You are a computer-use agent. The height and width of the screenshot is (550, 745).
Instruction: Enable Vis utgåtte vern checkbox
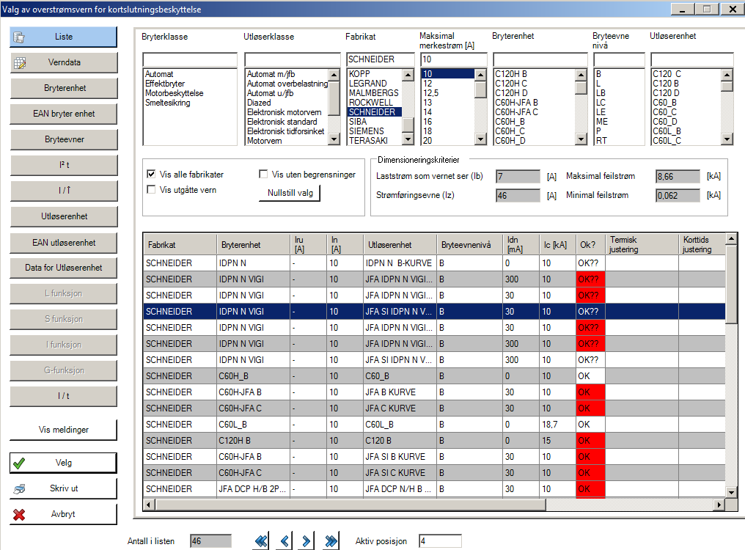tap(151, 190)
